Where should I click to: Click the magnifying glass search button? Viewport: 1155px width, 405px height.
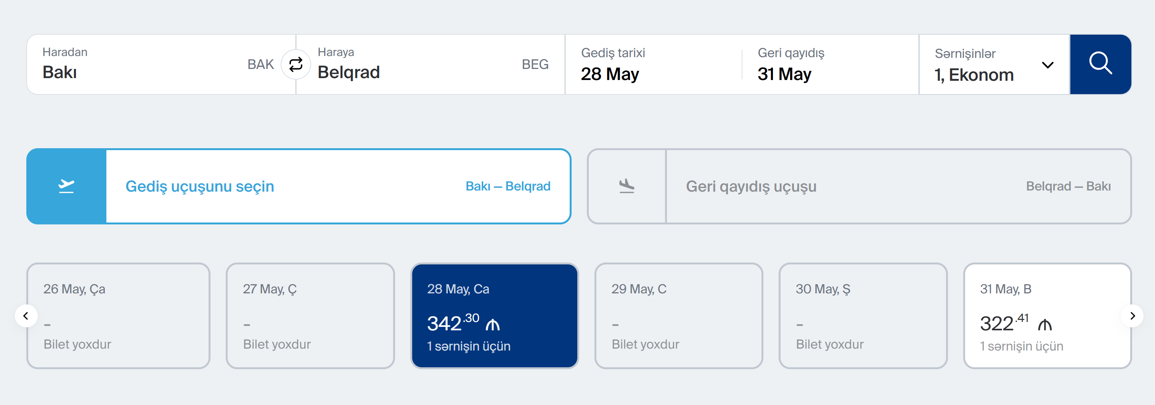pyautogui.click(x=1100, y=64)
